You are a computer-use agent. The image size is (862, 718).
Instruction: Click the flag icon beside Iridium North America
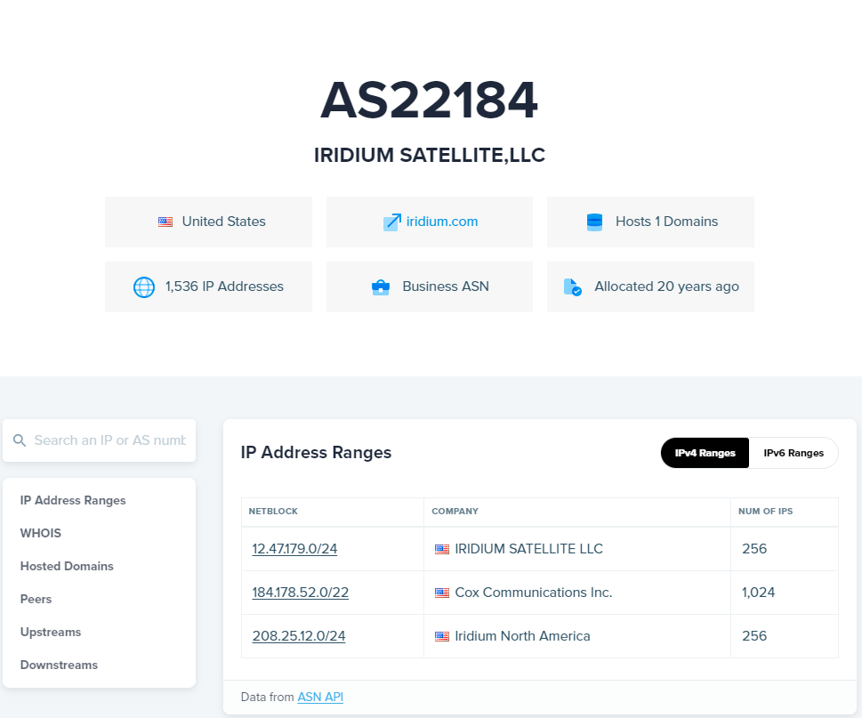[x=442, y=636]
